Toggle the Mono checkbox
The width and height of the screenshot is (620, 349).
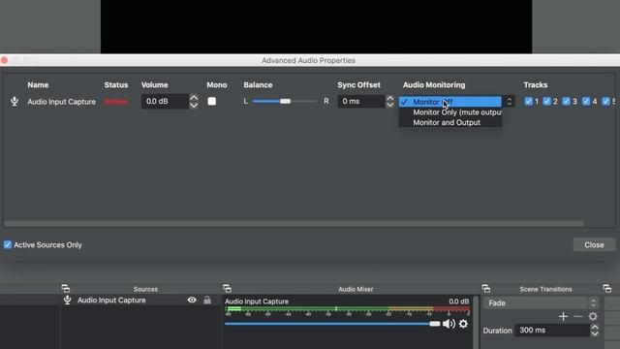pos(212,101)
